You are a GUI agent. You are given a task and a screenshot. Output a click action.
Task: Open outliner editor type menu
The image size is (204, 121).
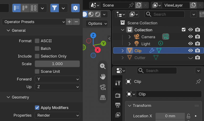(121, 14)
